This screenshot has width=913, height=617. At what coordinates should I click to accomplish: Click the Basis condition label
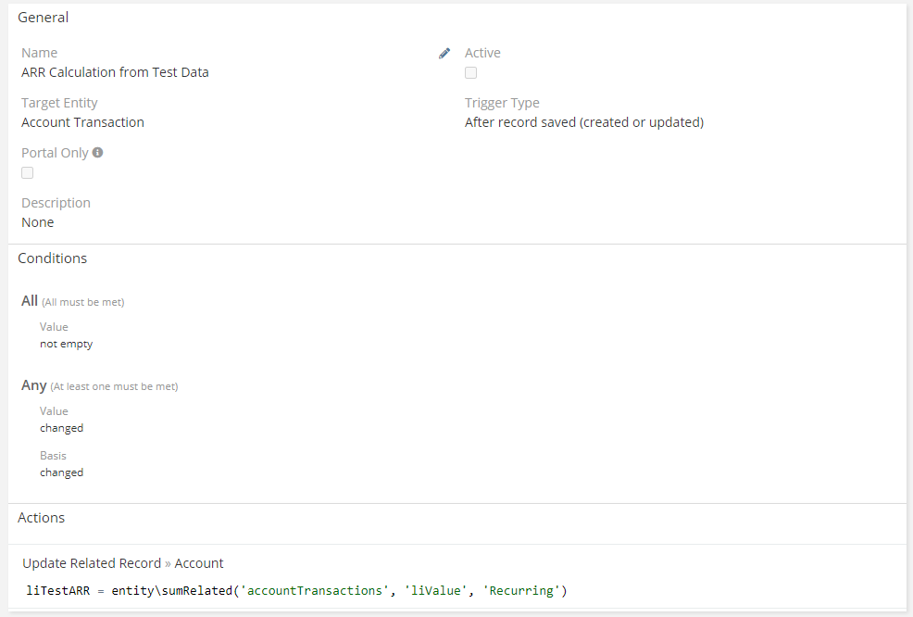pos(53,456)
